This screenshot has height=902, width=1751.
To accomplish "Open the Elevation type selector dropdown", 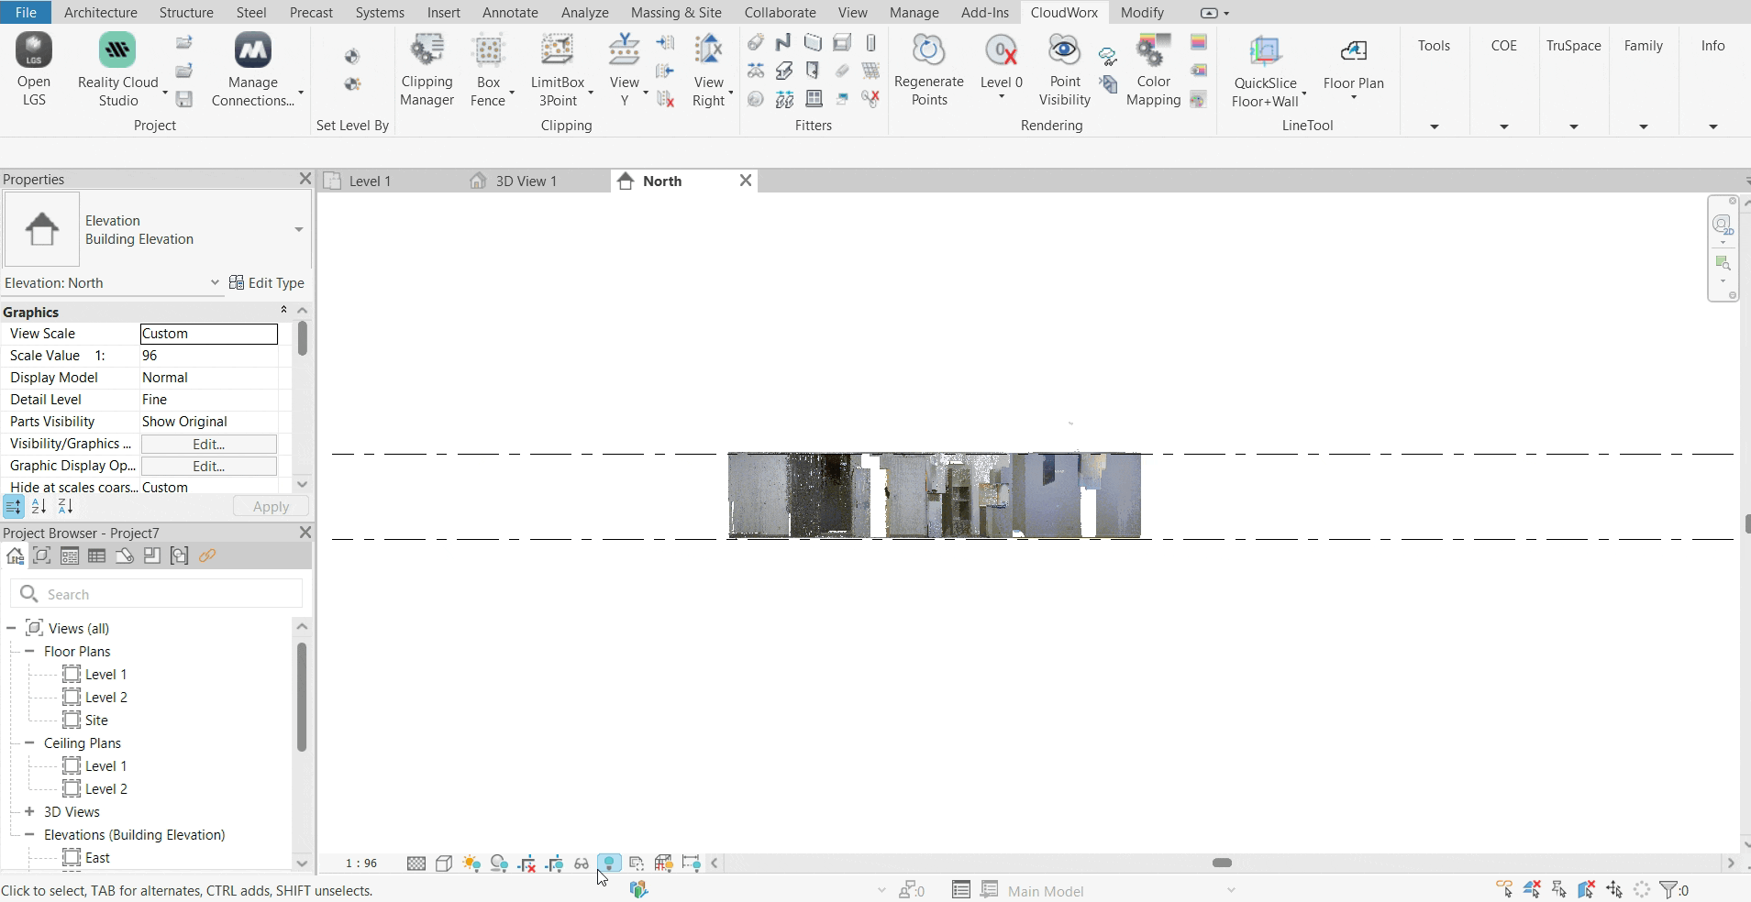I will (x=297, y=229).
